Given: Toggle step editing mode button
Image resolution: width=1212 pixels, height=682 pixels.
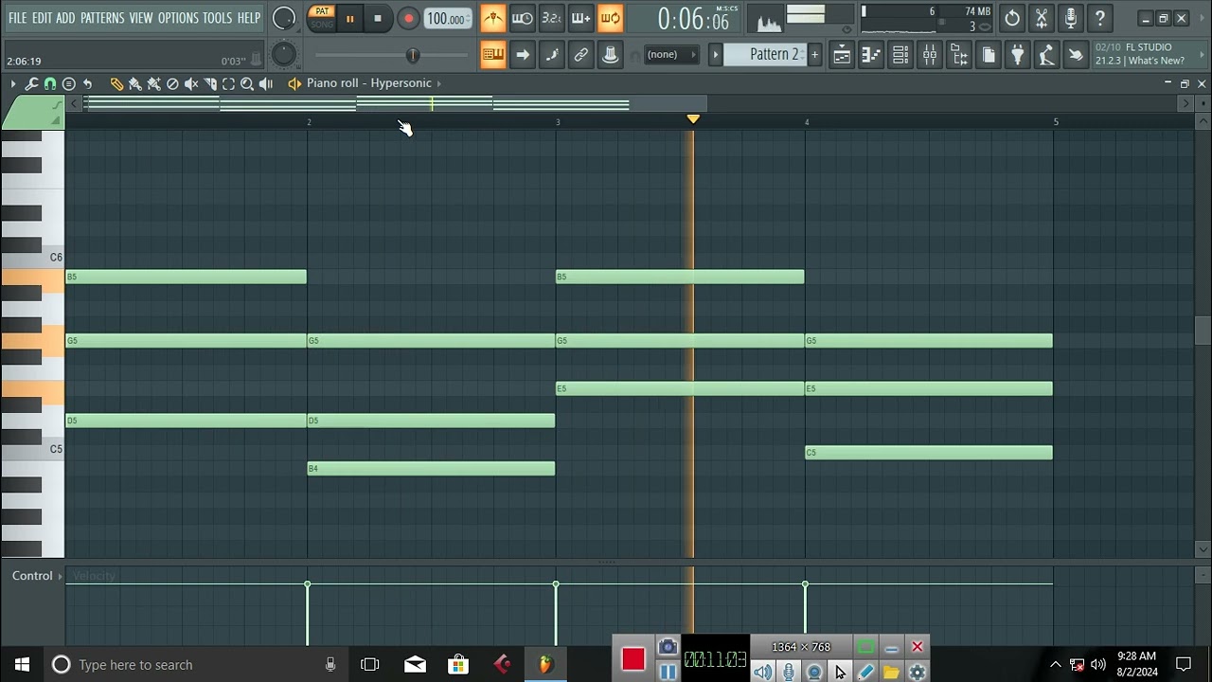Looking at the screenshot, I should pyautogui.click(x=551, y=55).
